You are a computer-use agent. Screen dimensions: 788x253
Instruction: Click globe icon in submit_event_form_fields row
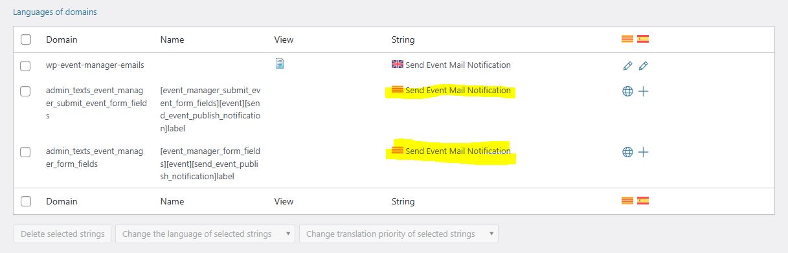coord(627,91)
